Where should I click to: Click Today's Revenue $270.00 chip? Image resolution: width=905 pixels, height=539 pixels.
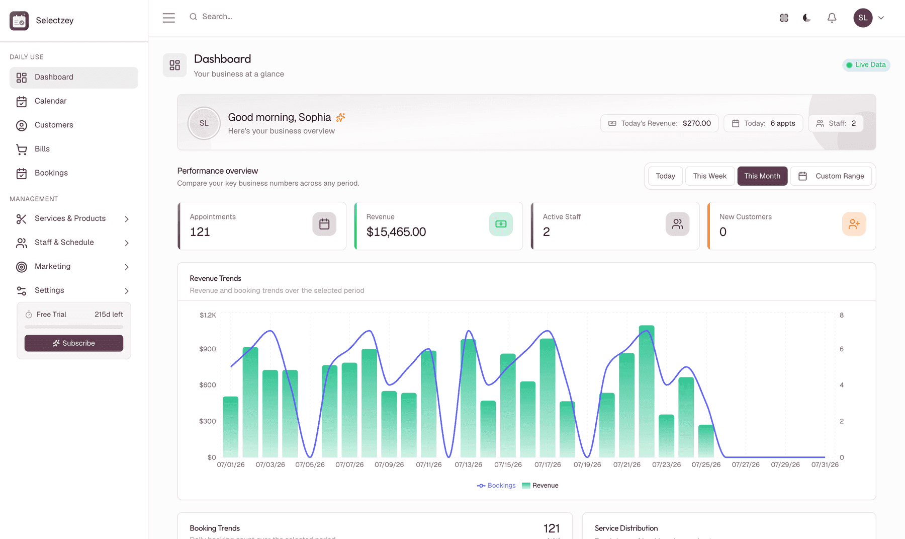tap(660, 123)
